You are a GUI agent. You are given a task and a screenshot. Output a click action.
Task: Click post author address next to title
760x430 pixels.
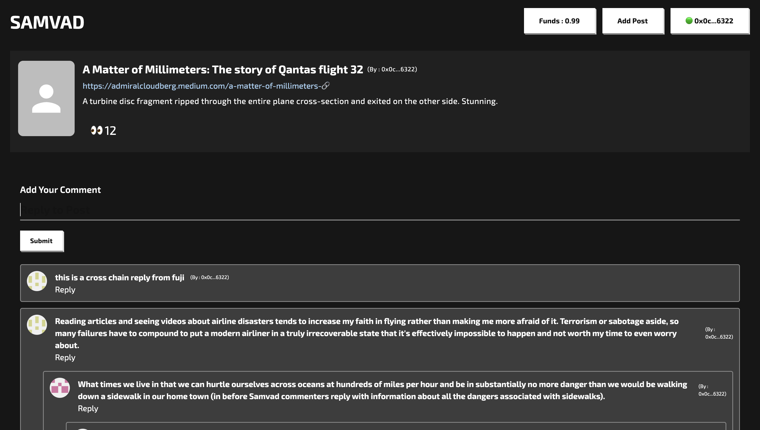point(392,69)
